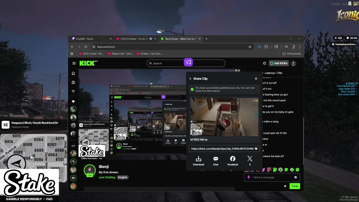359x202 pixels.
Task: Download the published clip
Action: (199, 161)
